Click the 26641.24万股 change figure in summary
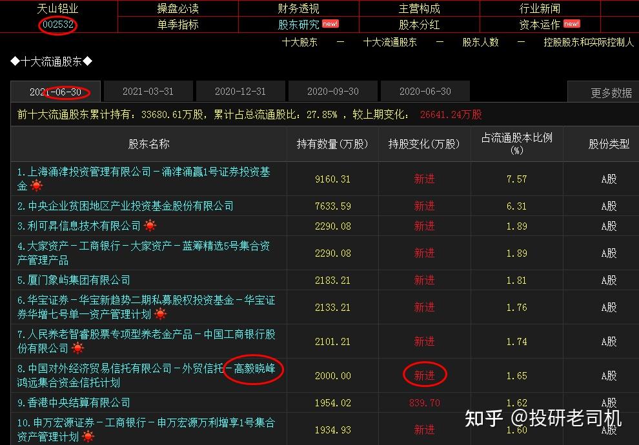 451,114
